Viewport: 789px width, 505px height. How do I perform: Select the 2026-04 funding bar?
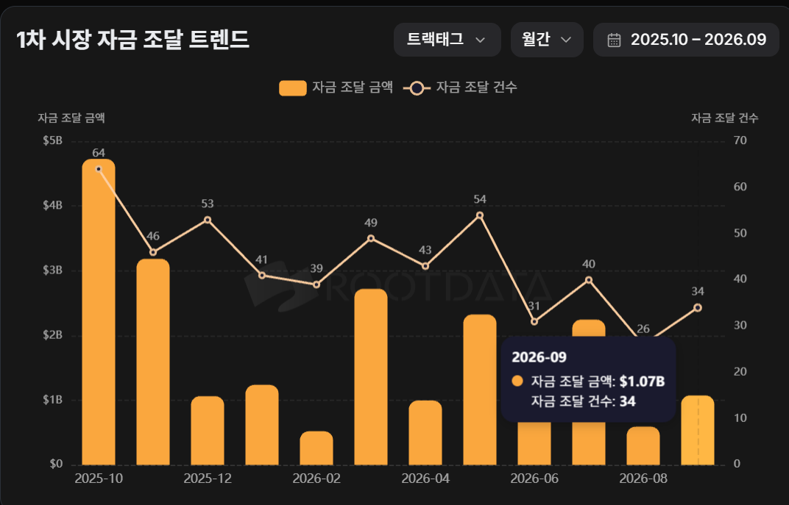425,433
